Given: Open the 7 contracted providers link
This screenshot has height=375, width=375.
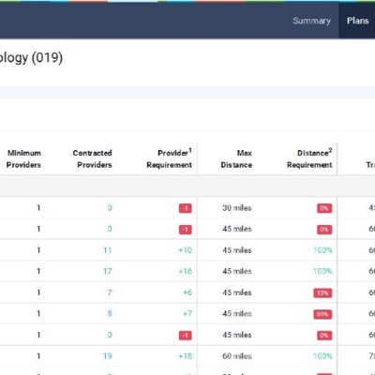Looking at the screenshot, I should pos(110,292).
